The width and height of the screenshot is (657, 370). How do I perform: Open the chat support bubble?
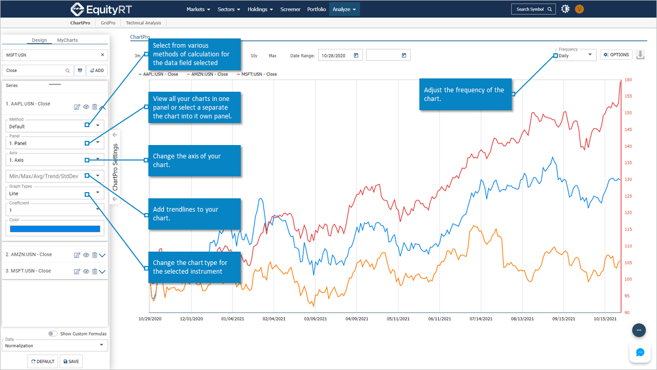point(640,352)
